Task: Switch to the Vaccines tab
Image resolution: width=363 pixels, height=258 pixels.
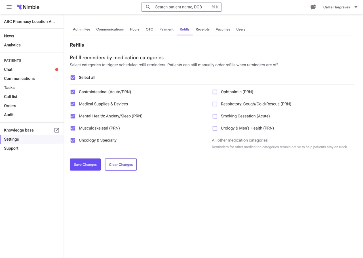Action: tap(223, 29)
